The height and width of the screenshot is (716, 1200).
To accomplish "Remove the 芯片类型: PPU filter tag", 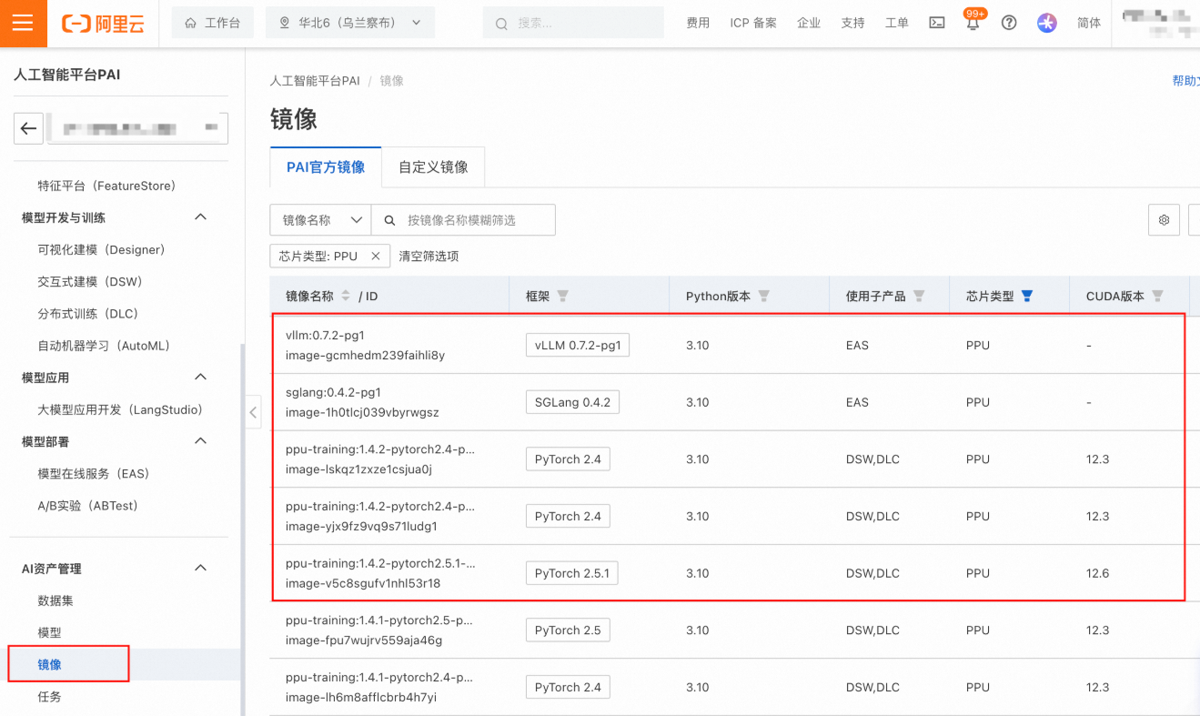I will 376,257.
